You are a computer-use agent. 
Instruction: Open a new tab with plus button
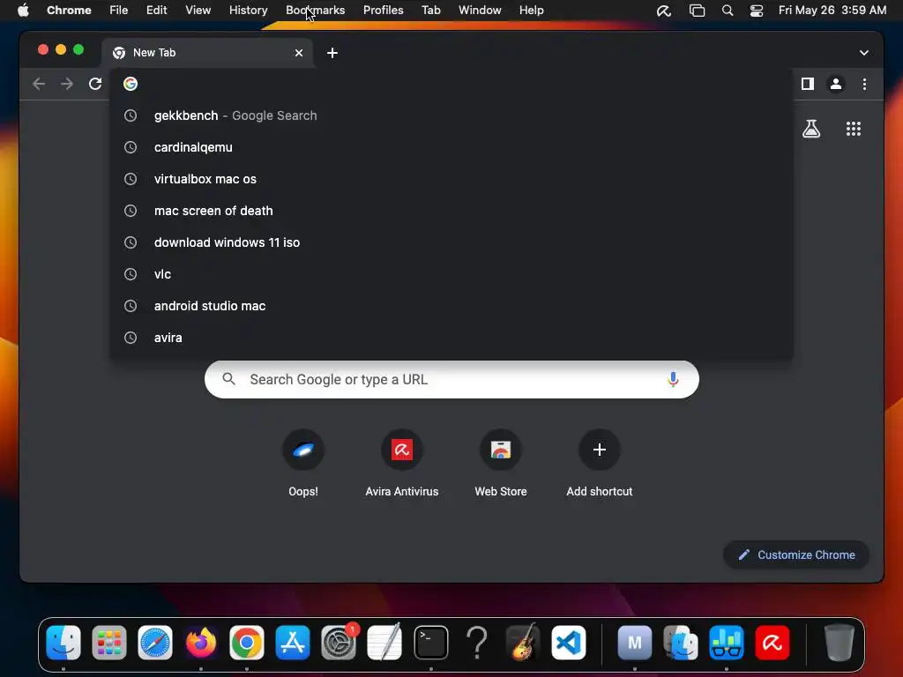332,53
